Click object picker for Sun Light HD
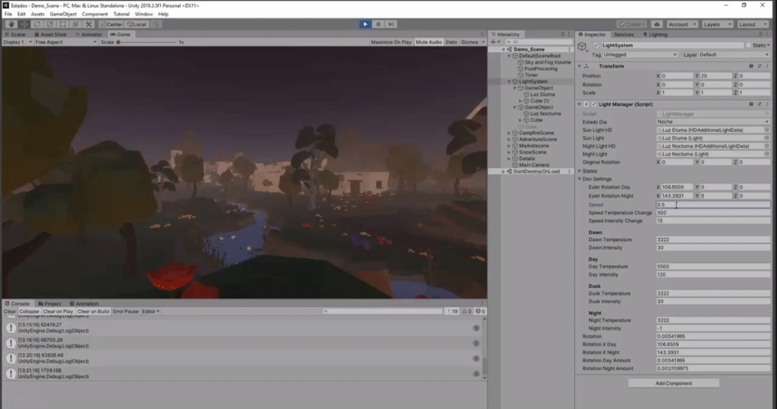The width and height of the screenshot is (777, 409). pyautogui.click(x=767, y=130)
